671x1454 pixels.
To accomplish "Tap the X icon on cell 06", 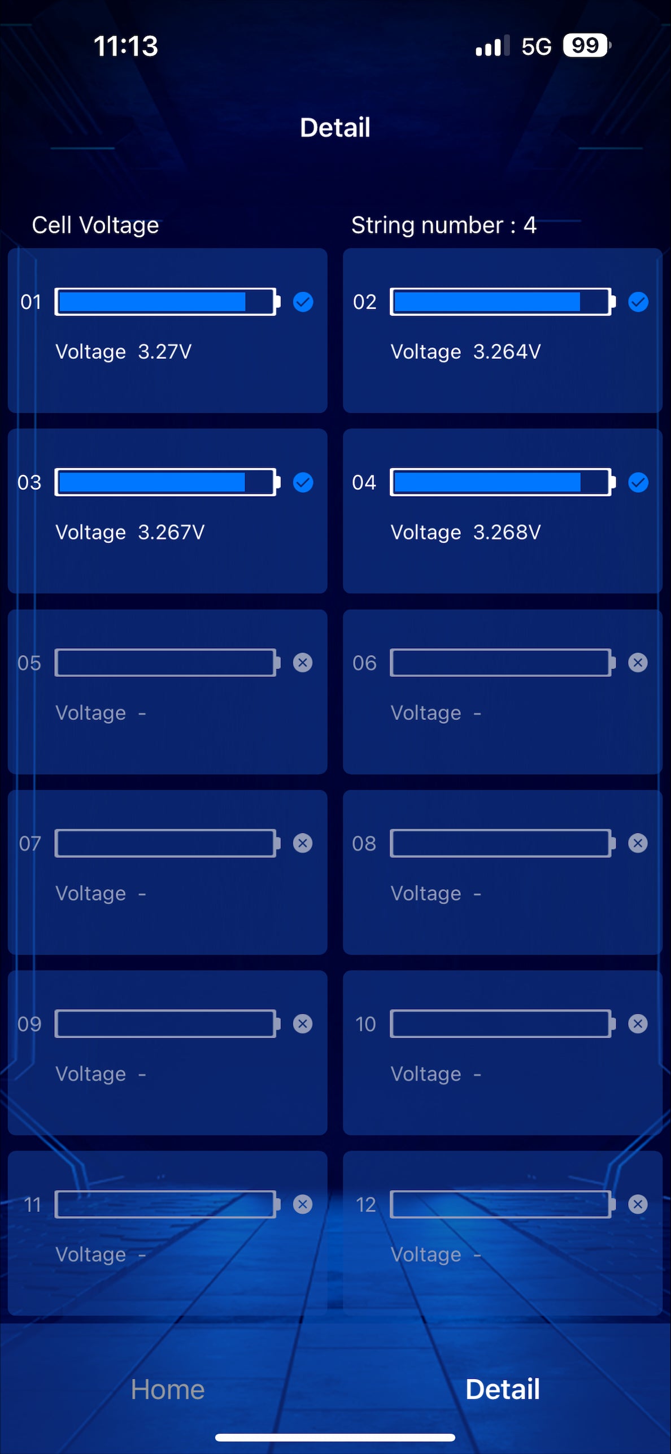I will click(x=638, y=662).
